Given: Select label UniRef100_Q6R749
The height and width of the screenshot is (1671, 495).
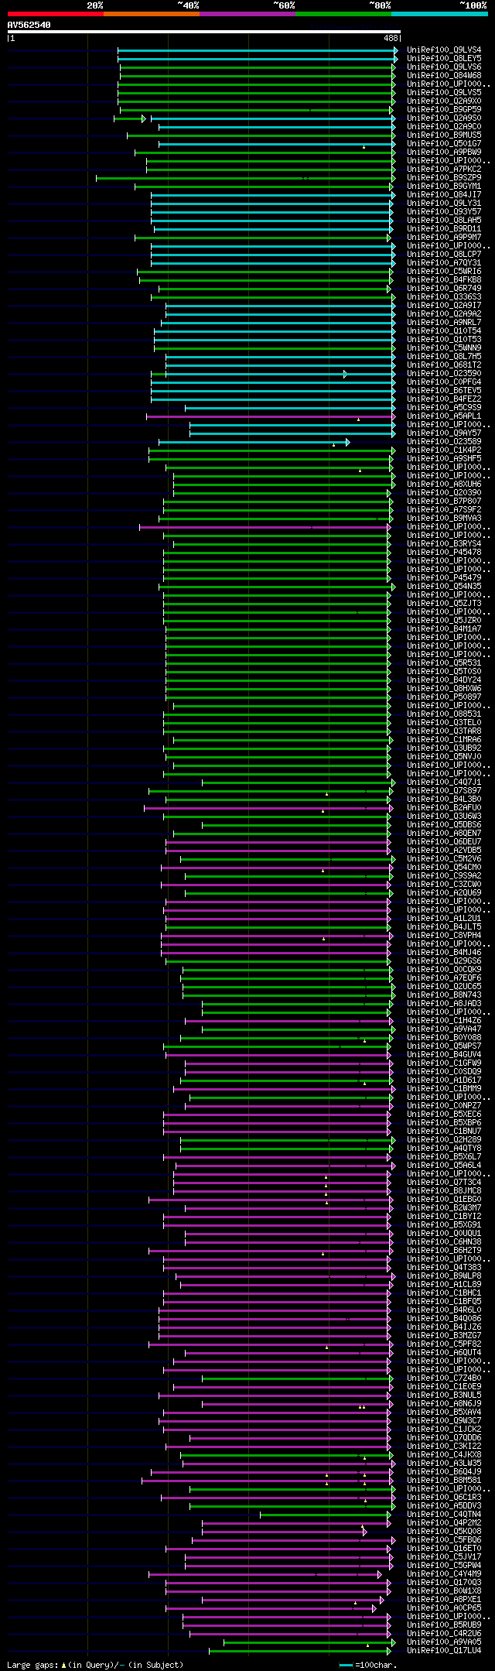Looking at the screenshot, I should click(x=444, y=289).
